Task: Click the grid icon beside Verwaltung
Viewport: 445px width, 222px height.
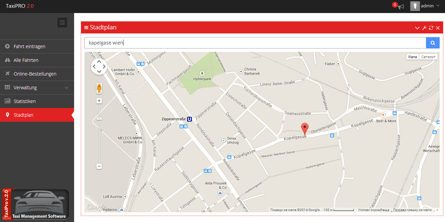Action: click(x=7, y=88)
